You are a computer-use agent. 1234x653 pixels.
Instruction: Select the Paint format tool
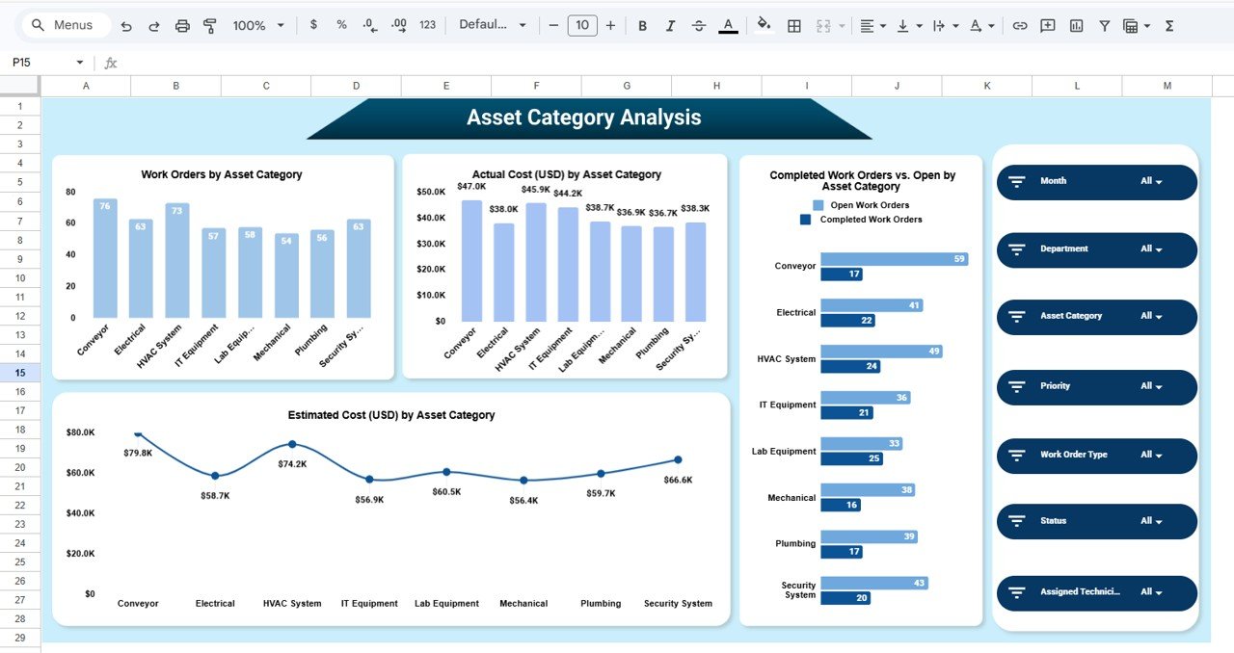209,25
